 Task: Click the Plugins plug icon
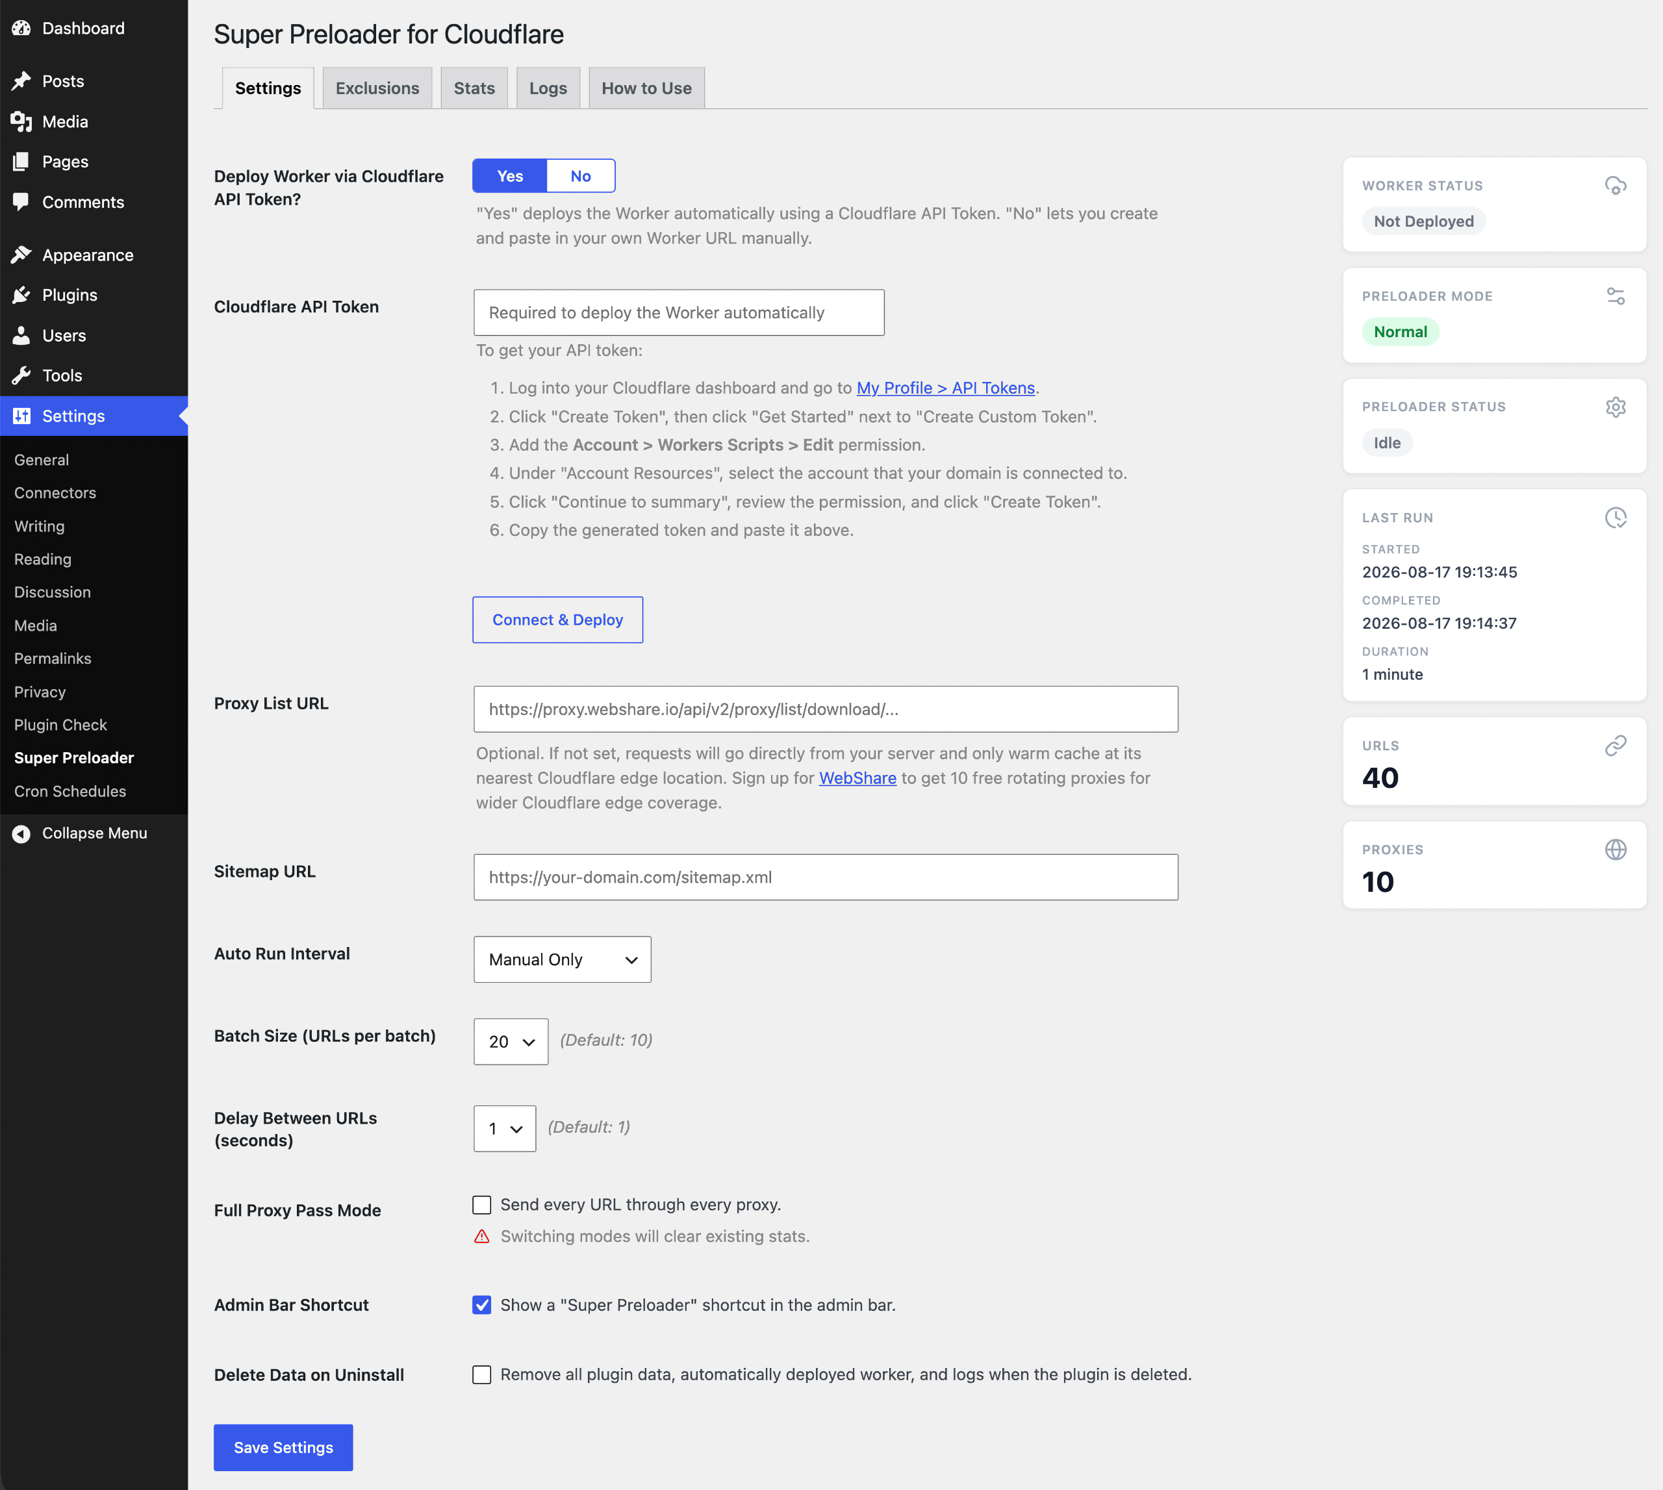[21, 296]
